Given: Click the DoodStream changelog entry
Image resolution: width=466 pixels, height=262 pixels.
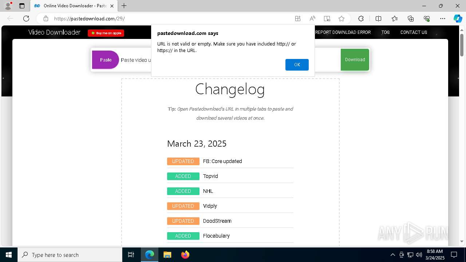Looking at the screenshot, I should click(217, 221).
